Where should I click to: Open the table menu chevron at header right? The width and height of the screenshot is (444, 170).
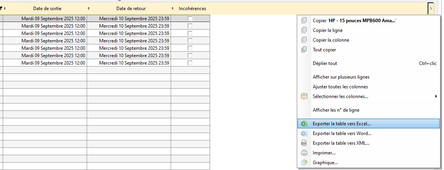pyautogui.click(x=430, y=8)
